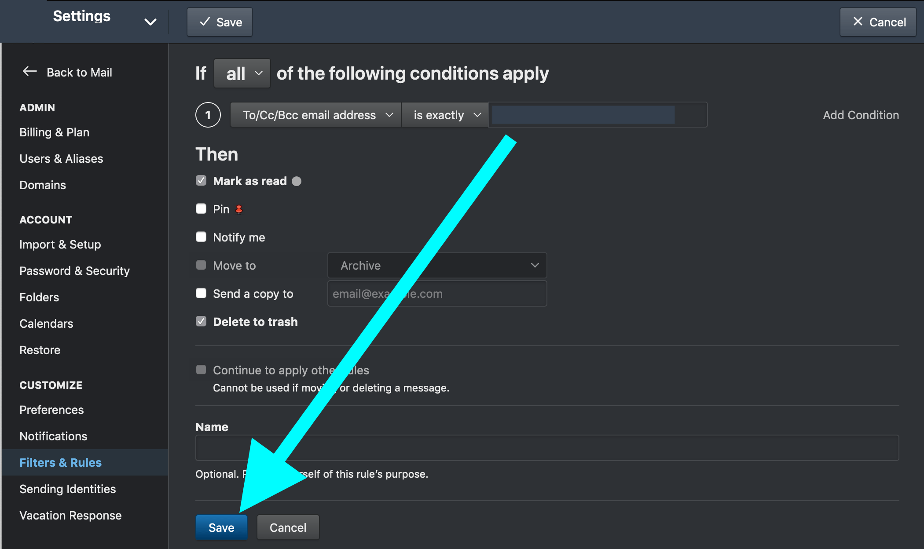Open the "all" conditions dropdown

pos(242,73)
